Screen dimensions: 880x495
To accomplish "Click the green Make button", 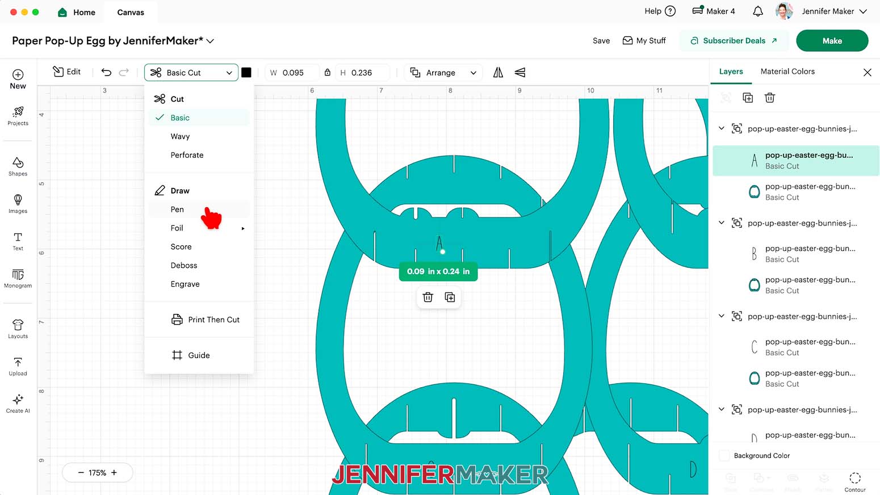I will click(832, 41).
